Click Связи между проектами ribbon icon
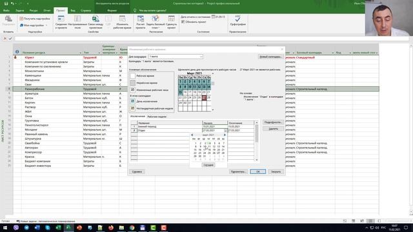This screenshot has height=232, width=413. [96, 22]
